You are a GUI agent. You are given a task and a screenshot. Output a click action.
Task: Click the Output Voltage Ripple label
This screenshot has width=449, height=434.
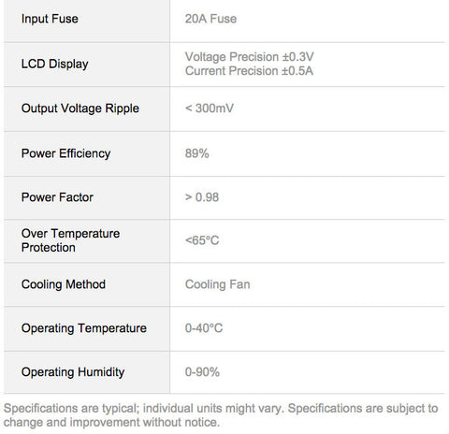(x=80, y=108)
